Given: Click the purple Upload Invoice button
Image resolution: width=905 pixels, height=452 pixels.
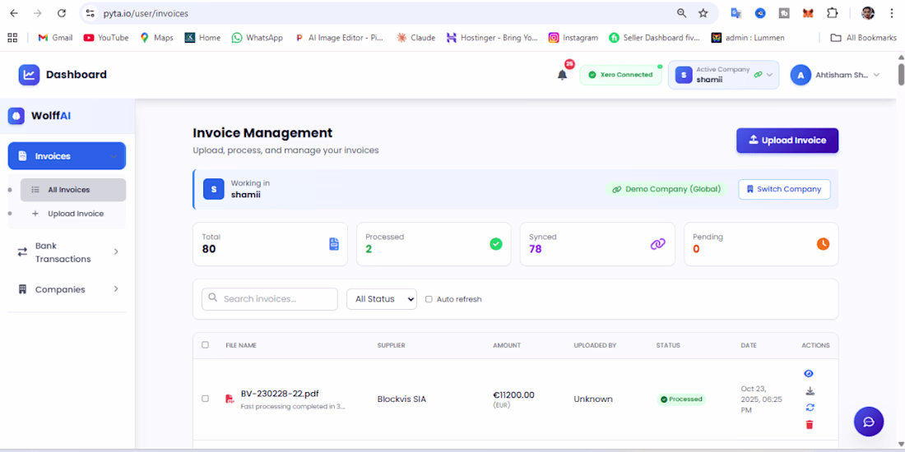Looking at the screenshot, I should [x=787, y=140].
